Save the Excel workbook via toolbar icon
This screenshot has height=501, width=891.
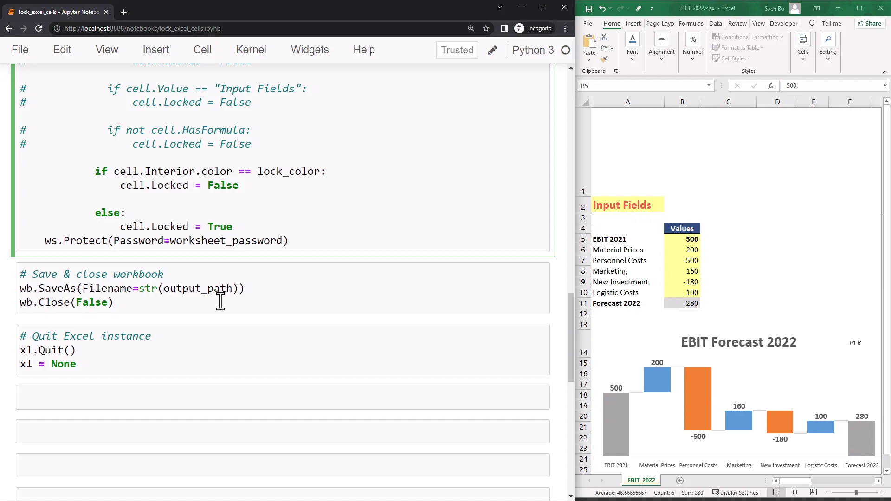pyautogui.click(x=588, y=8)
